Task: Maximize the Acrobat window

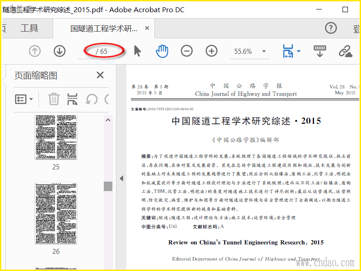Action: tap(345, 9)
